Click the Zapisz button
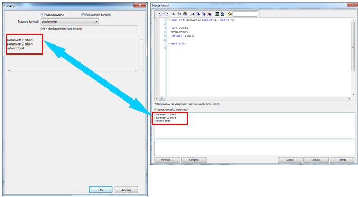The height and width of the screenshot is (197, 358). coord(290,160)
